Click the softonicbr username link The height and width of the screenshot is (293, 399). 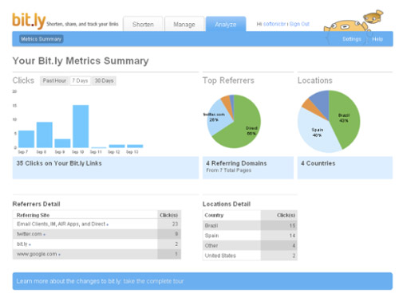[x=275, y=24]
